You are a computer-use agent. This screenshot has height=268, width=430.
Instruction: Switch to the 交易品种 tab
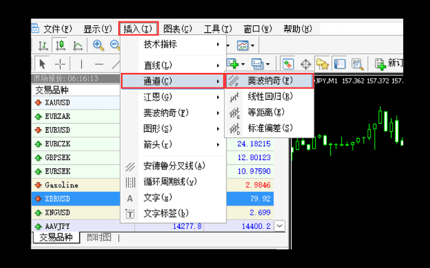pos(56,237)
